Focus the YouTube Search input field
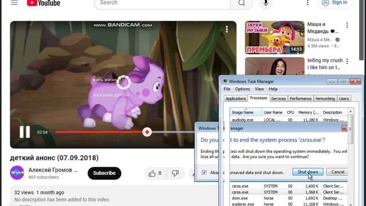366x206 pixels. [162, 3]
